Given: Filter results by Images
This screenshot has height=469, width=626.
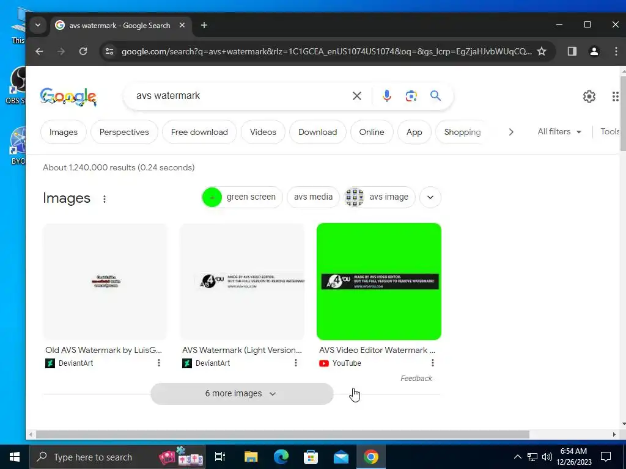Looking at the screenshot, I should click(64, 132).
